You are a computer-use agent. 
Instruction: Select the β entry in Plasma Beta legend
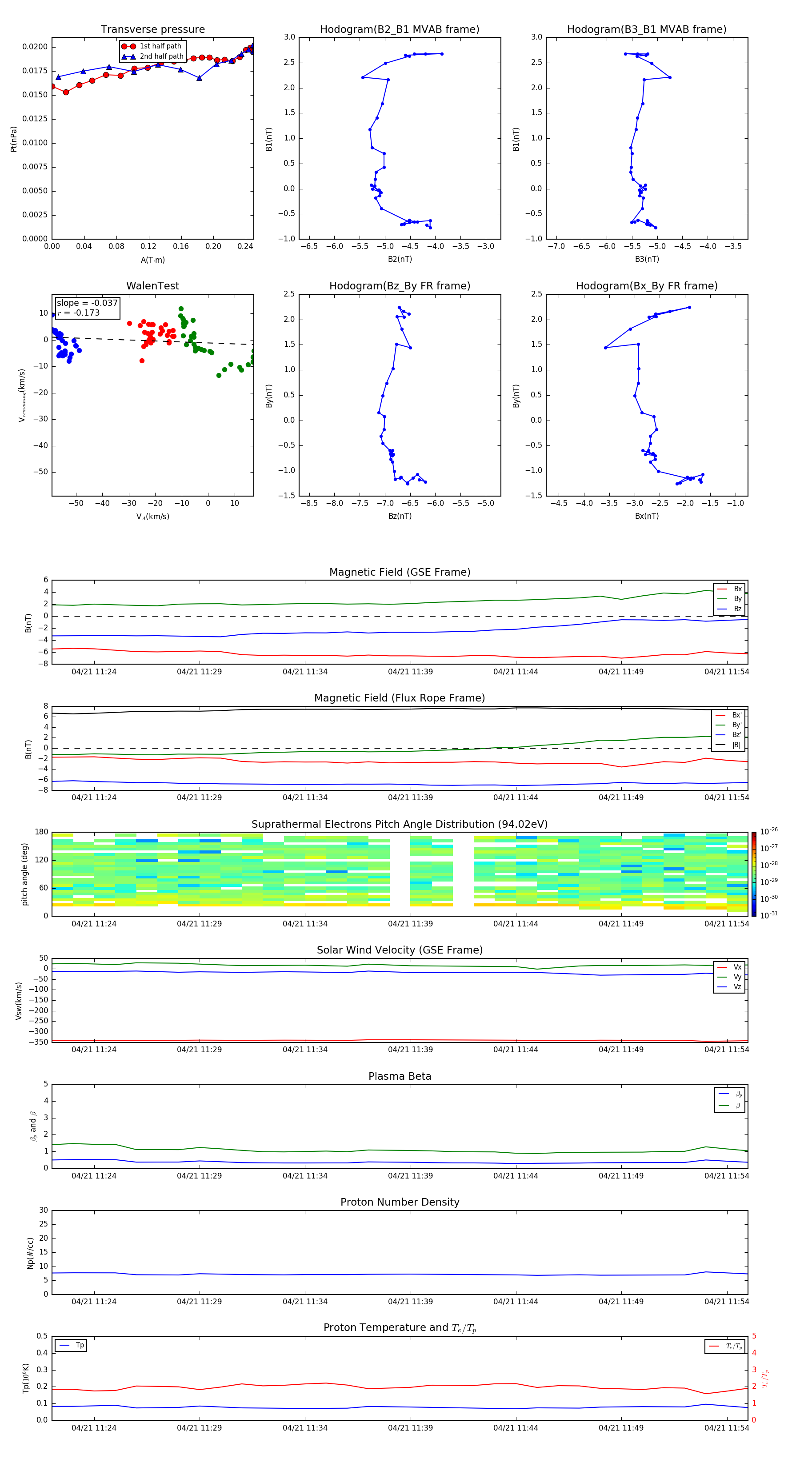(731, 1106)
